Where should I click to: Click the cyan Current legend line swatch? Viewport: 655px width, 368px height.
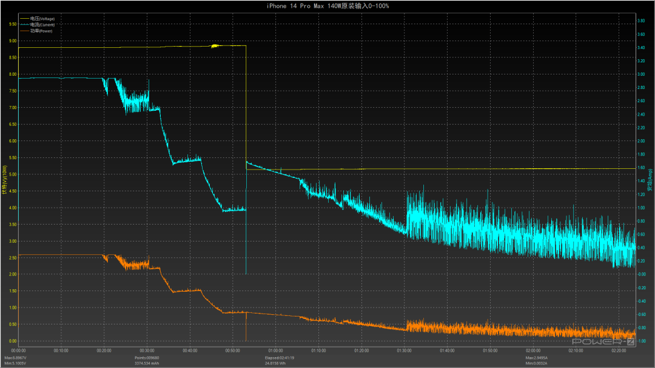(x=25, y=25)
